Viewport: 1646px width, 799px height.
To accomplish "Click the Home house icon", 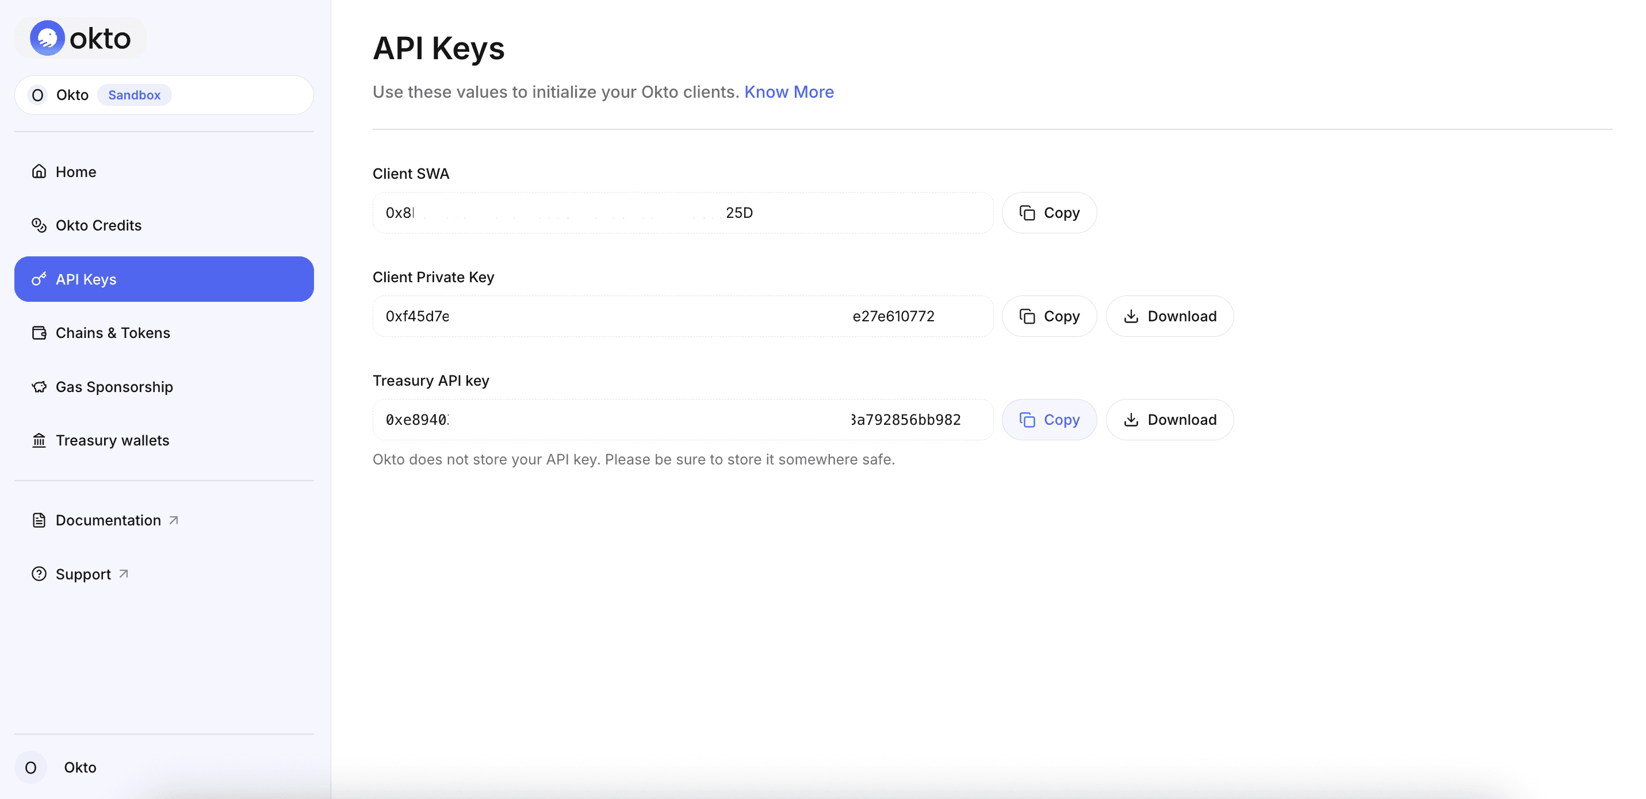I will [39, 171].
